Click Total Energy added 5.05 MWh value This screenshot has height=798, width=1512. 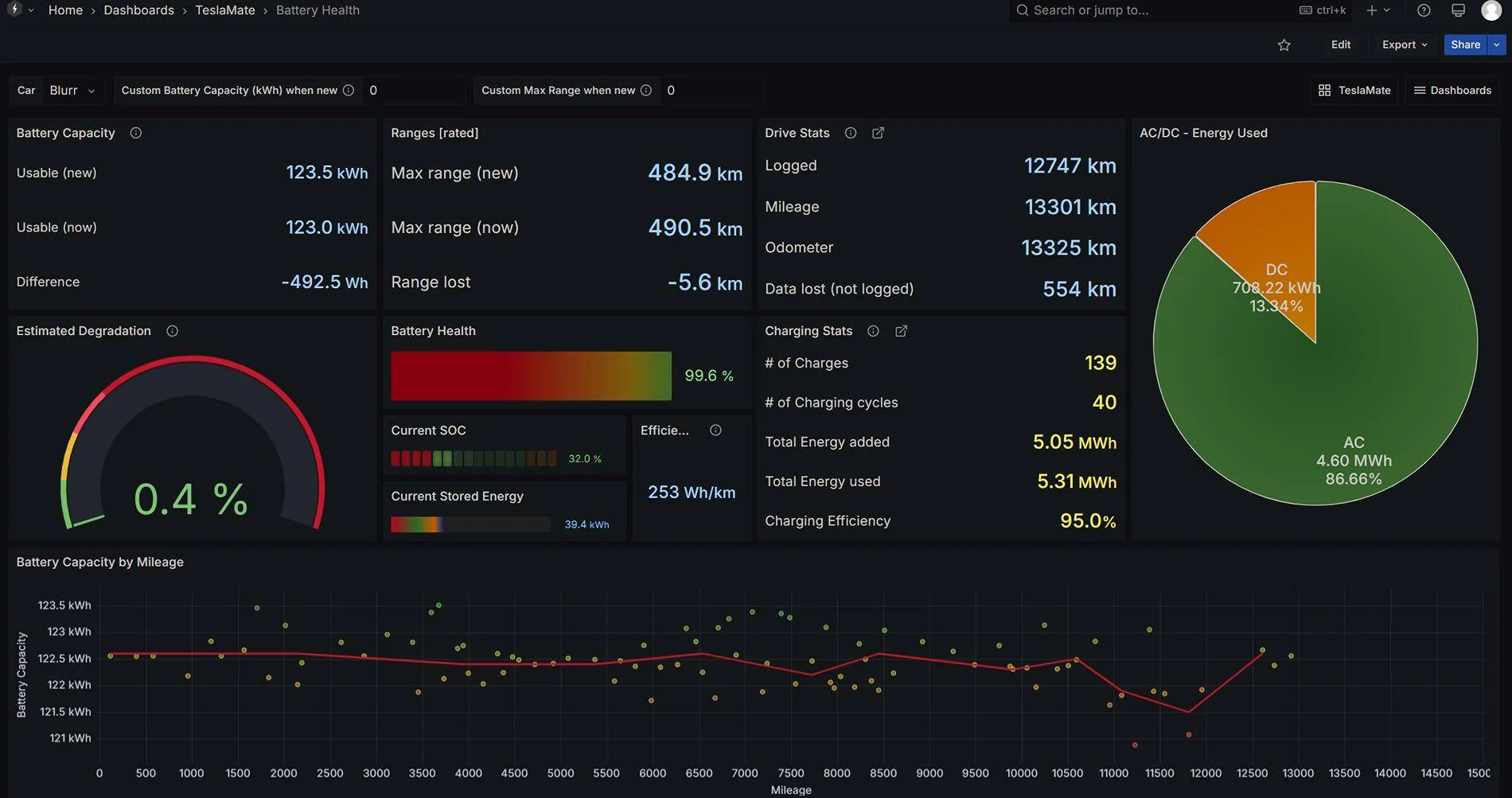click(1074, 442)
